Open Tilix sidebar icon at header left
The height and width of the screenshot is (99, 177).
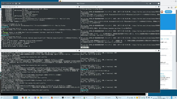(3, 4)
